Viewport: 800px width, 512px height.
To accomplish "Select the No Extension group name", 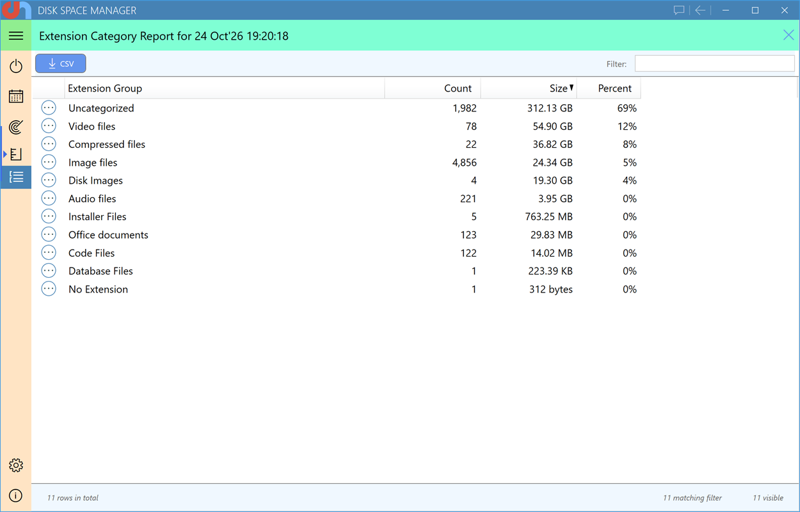I will [98, 289].
